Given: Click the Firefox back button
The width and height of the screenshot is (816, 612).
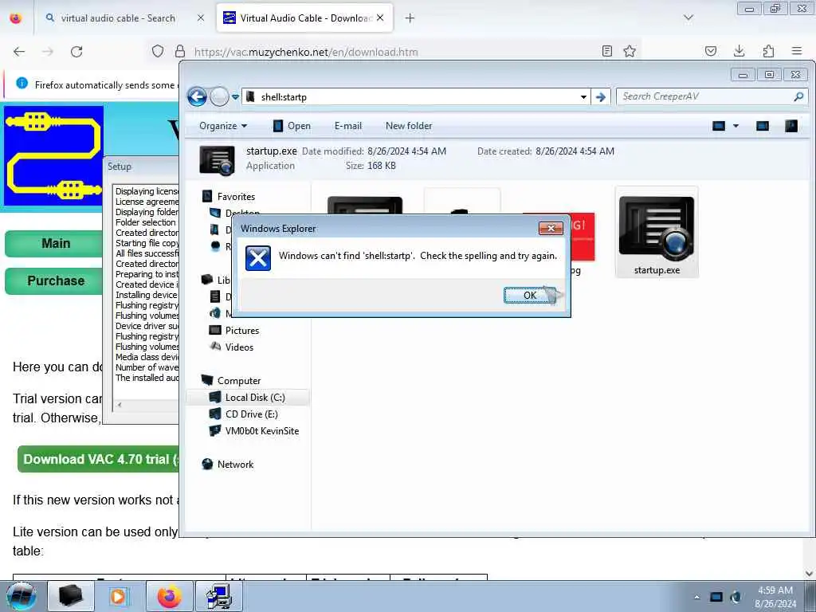Looking at the screenshot, I should (x=19, y=52).
